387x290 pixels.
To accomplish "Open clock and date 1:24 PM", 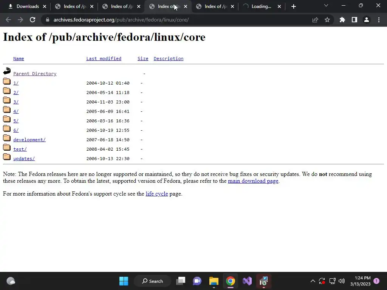I will click(x=360, y=281).
